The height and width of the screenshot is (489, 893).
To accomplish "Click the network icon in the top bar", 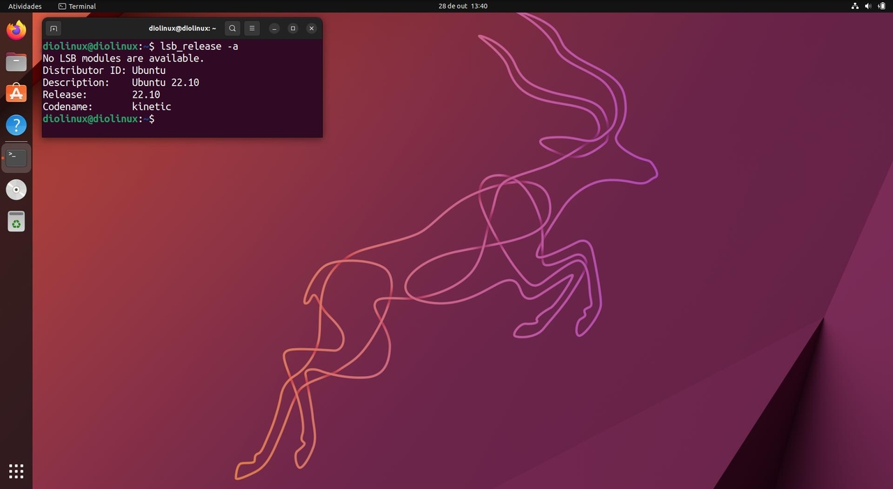I will pyautogui.click(x=855, y=6).
